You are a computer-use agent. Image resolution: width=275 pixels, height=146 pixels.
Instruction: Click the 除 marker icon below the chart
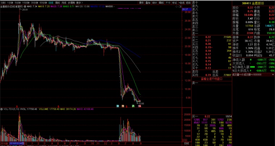(118, 106)
